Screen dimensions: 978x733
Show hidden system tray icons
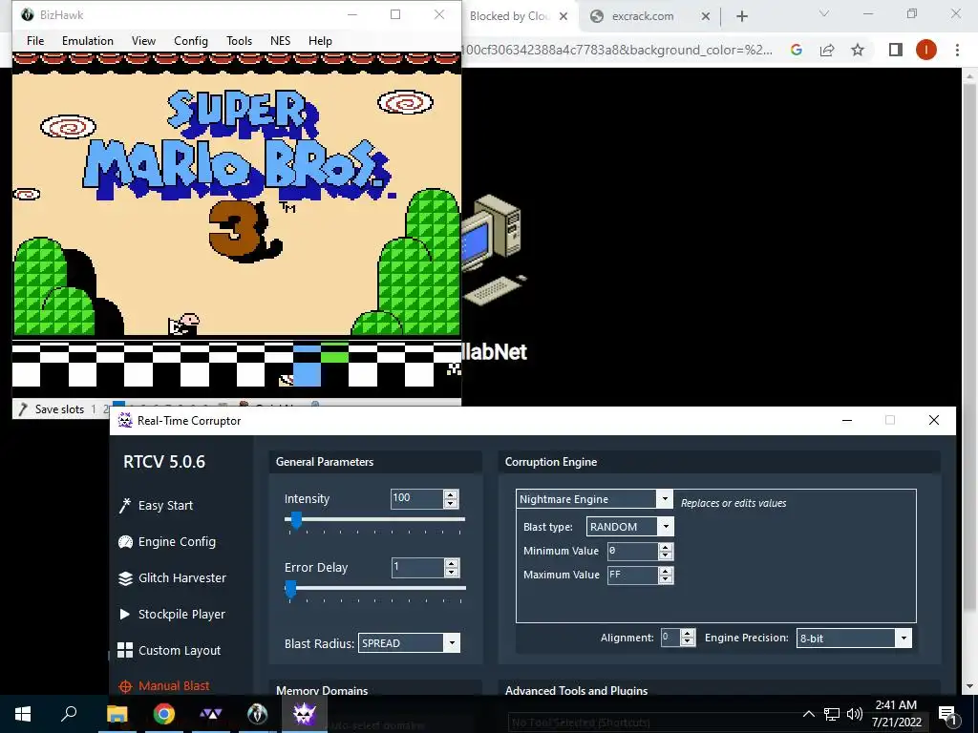(x=808, y=714)
